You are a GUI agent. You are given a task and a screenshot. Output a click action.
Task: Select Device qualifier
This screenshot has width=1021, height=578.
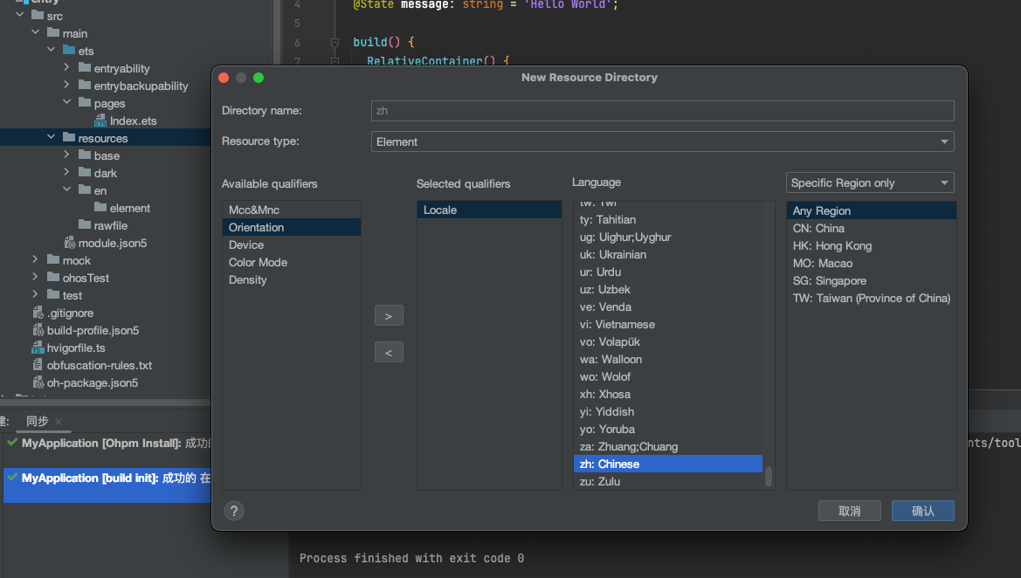click(292, 244)
